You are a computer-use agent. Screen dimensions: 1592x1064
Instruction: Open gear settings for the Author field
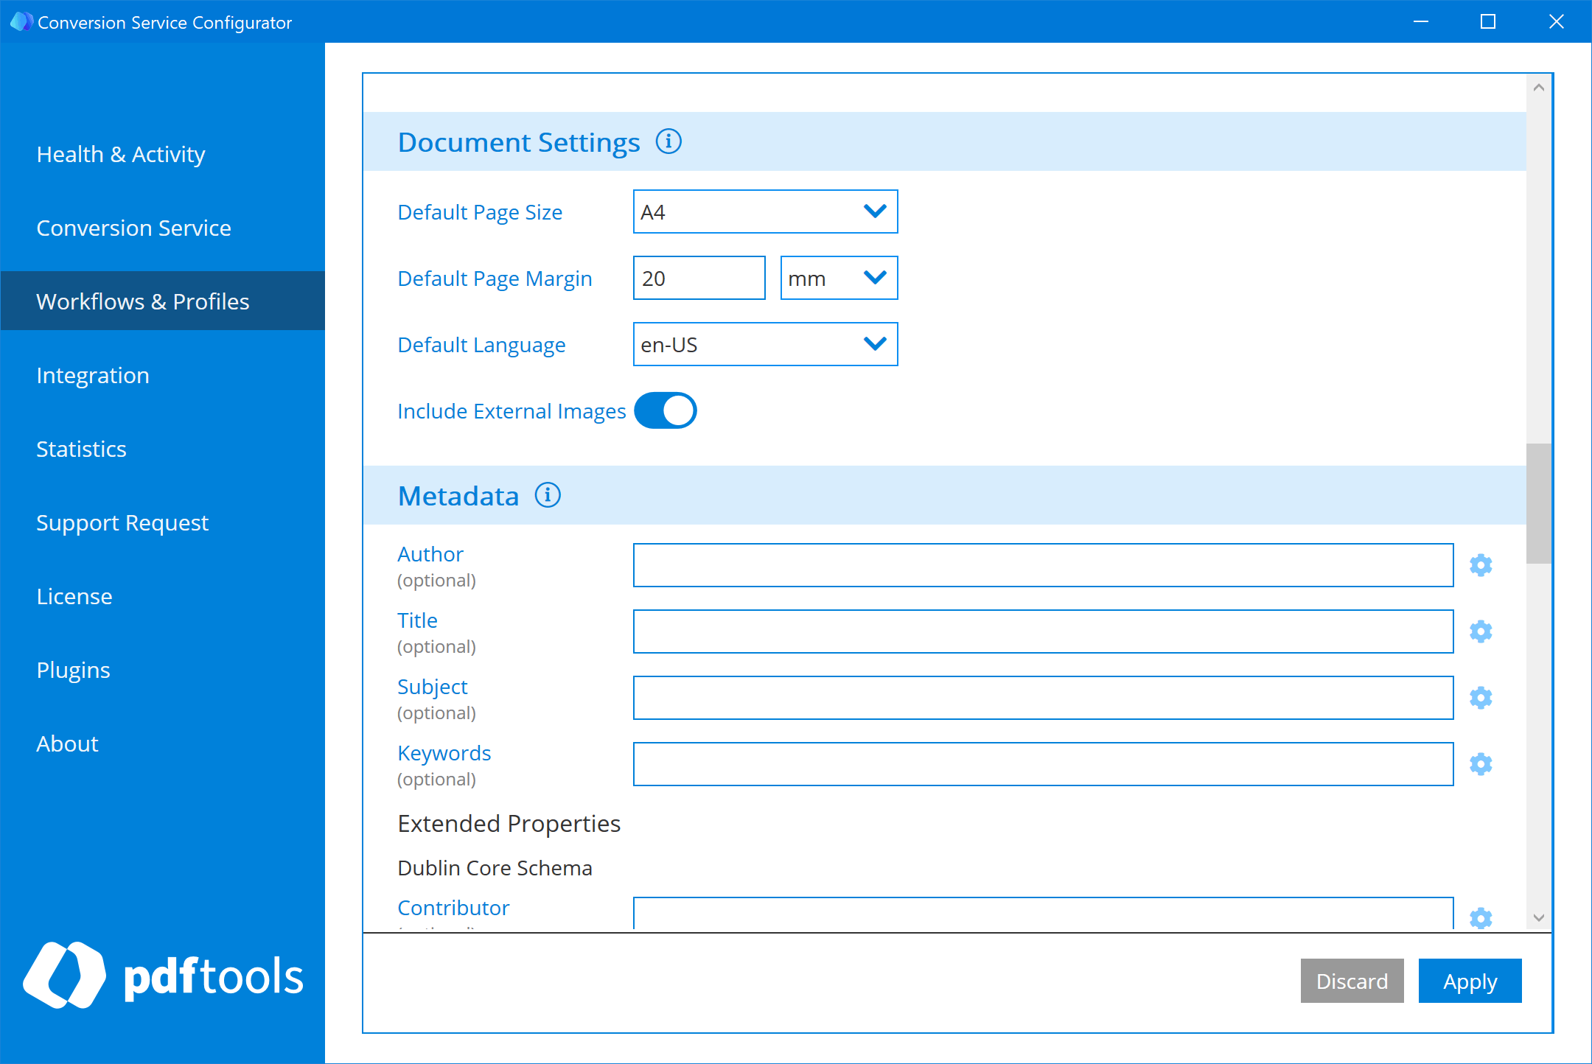click(1481, 565)
